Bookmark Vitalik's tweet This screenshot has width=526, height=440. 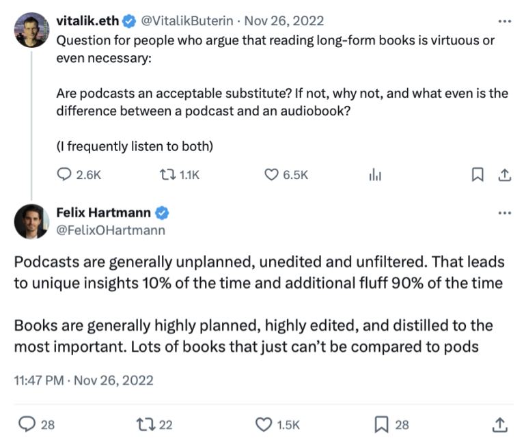pos(477,175)
